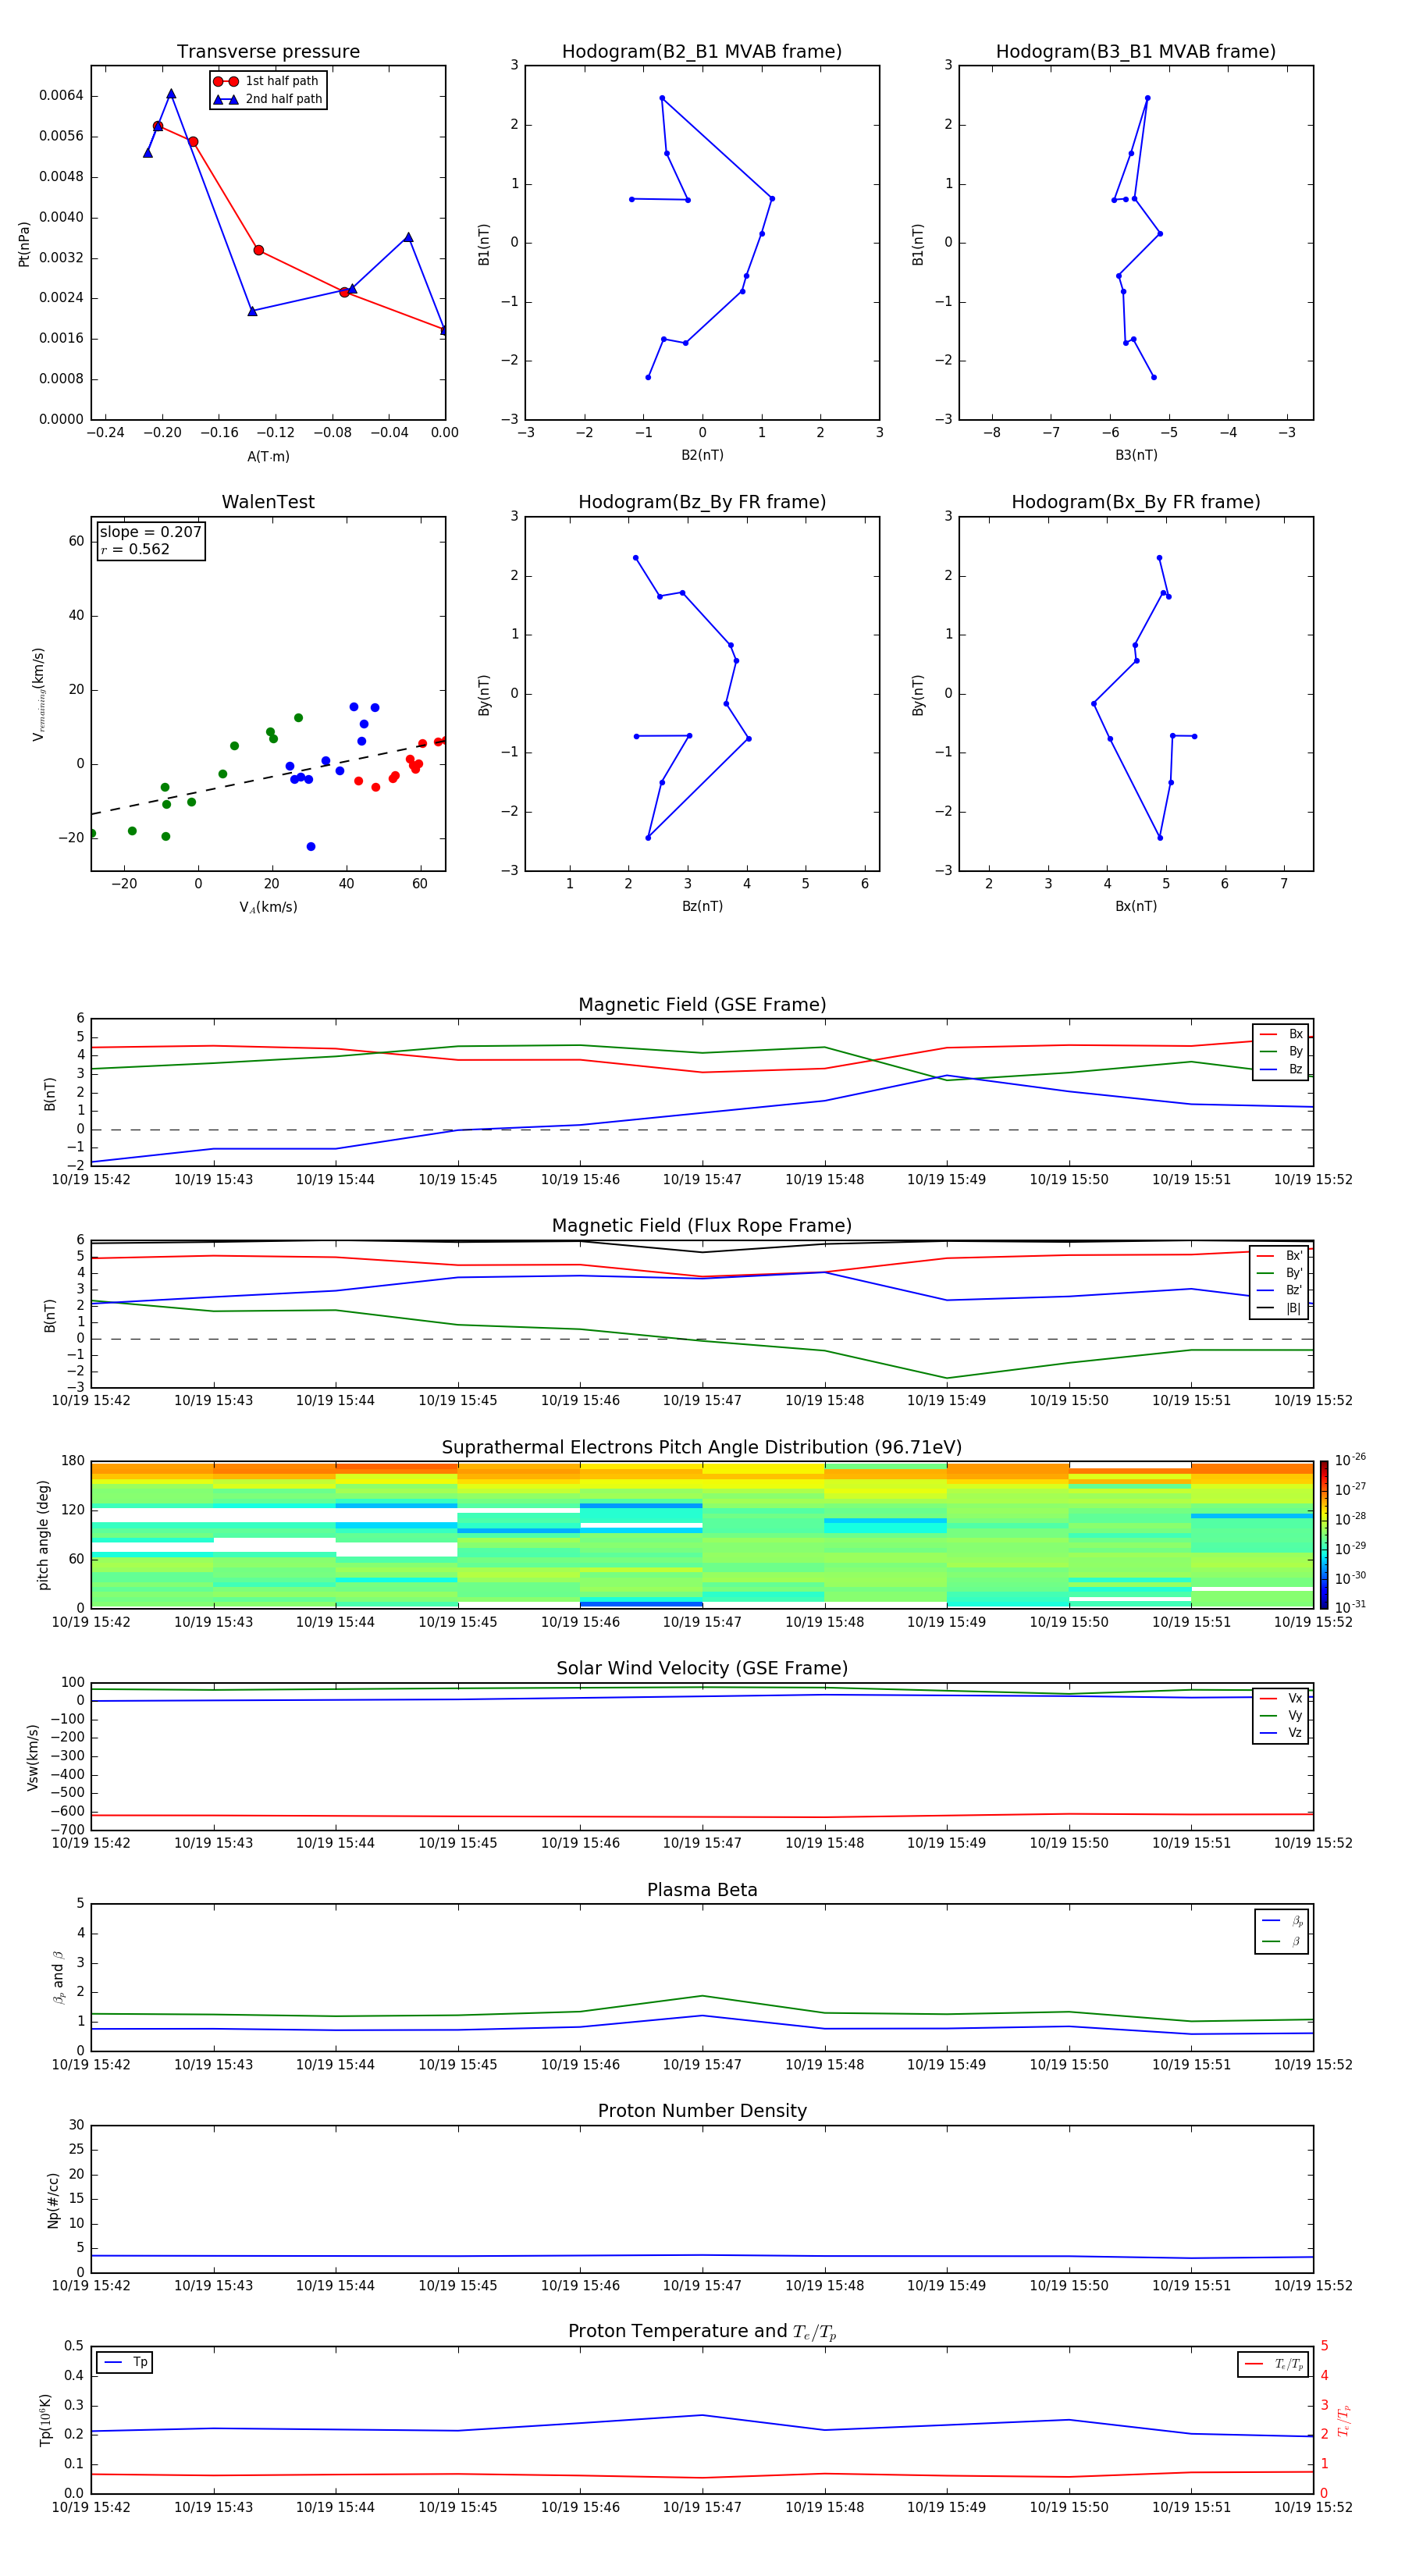The height and width of the screenshot is (2576, 1405).
Task: Select "Bz'" in the Flux Rope legend
Action: click(x=1280, y=1290)
